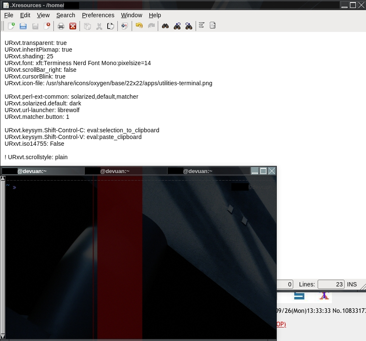
Task: Minimize the terminal window
Action: [x=255, y=171]
